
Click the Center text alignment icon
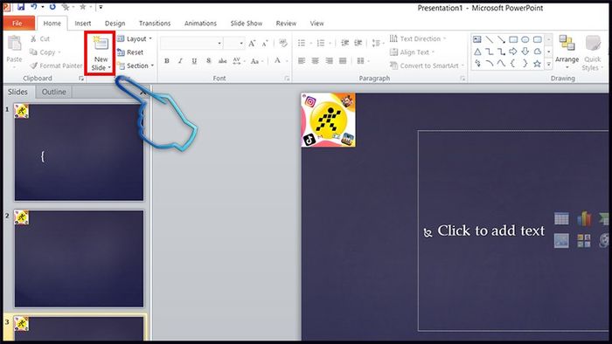[316, 61]
